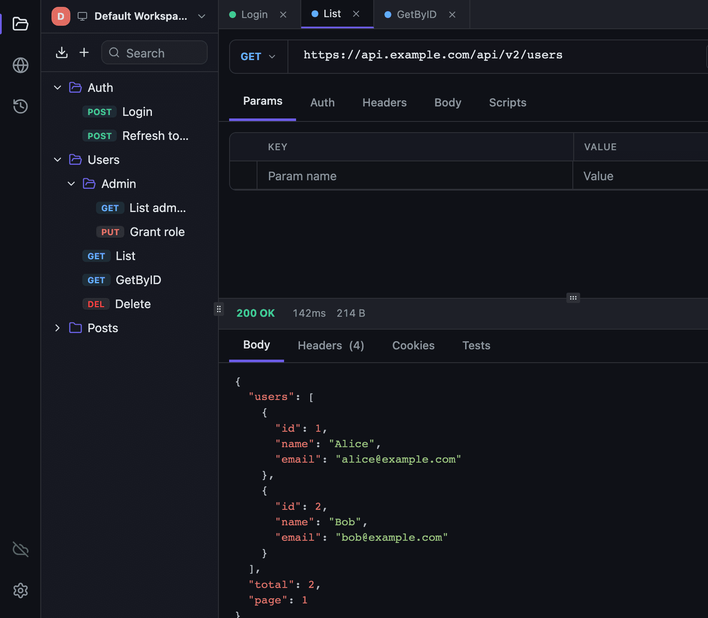The width and height of the screenshot is (708, 618).
Task: Click the import download icon
Action: pyautogui.click(x=62, y=52)
